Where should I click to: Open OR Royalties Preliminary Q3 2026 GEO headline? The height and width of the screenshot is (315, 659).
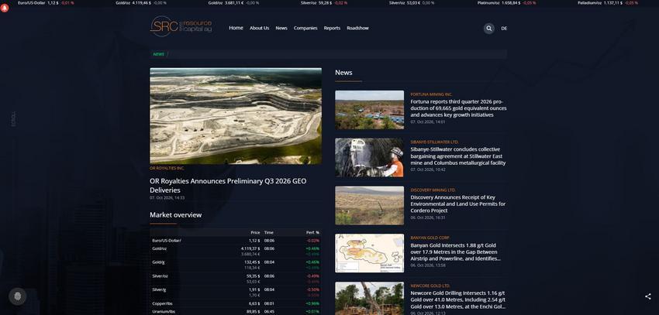pyautogui.click(x=228, y=186)
